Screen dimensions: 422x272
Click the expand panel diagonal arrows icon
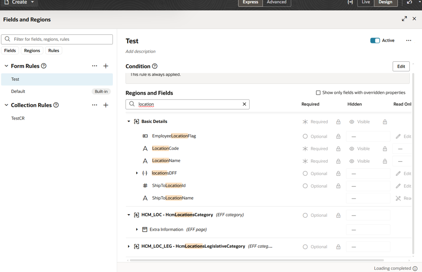click(404, 19)
